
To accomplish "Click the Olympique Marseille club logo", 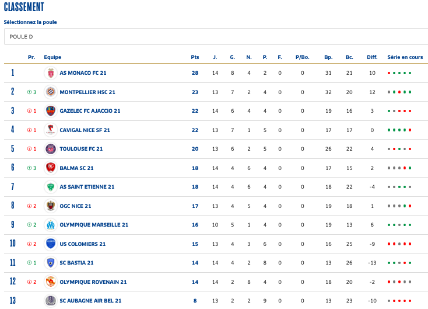I will 51,225.
